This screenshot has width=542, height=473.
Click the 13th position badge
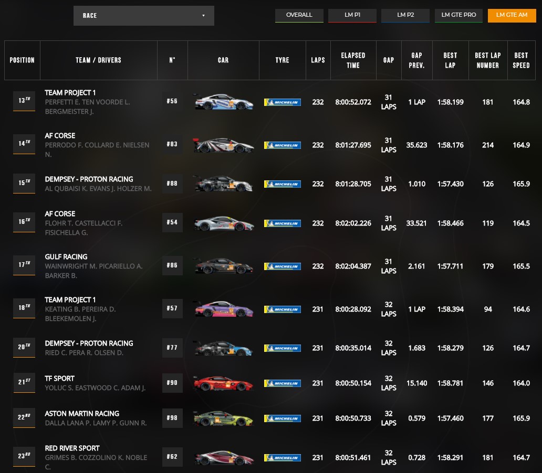[24, 101]
